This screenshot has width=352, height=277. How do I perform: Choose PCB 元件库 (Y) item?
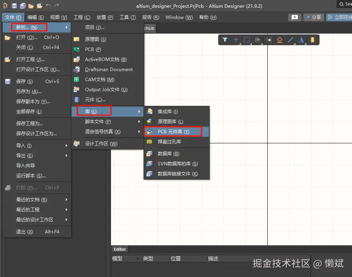point(176,132)
